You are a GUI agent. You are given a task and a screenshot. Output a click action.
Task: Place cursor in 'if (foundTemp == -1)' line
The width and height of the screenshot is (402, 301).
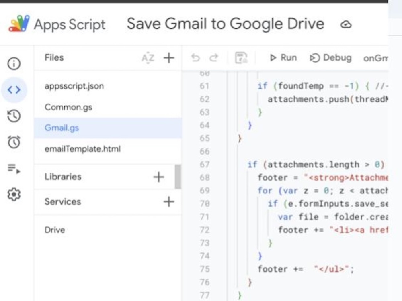click(x=322, y=86)
